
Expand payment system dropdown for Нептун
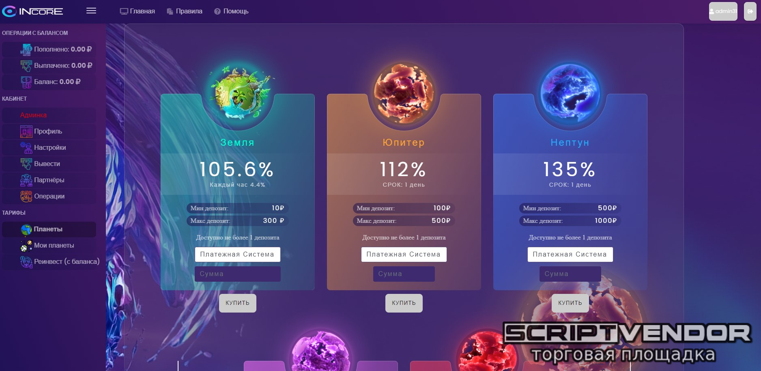click(x=570, y=255)
